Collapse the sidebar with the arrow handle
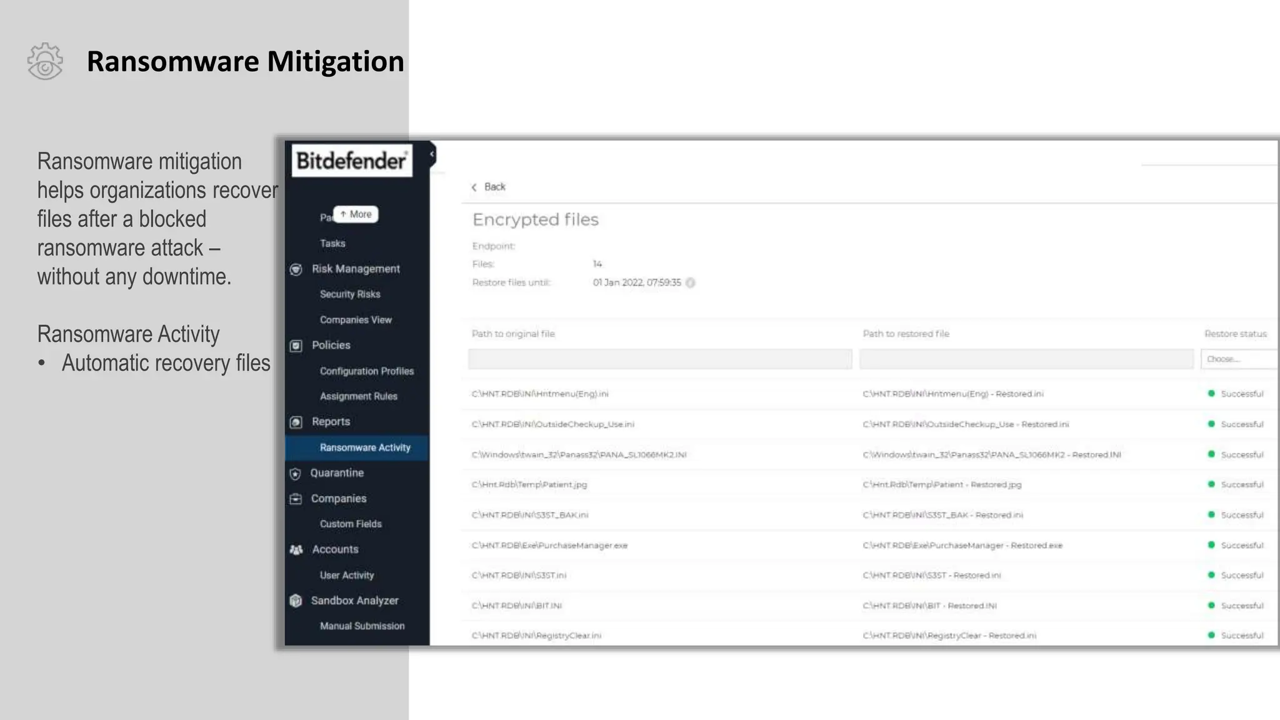The width and height of the screenshot is (1280, 720). click(x=432, y=154)
